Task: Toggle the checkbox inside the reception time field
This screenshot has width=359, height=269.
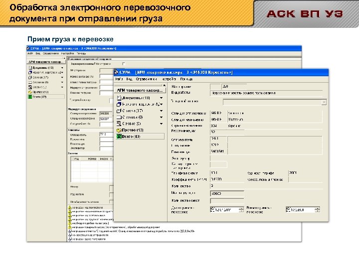Action: tap(289, 209)
